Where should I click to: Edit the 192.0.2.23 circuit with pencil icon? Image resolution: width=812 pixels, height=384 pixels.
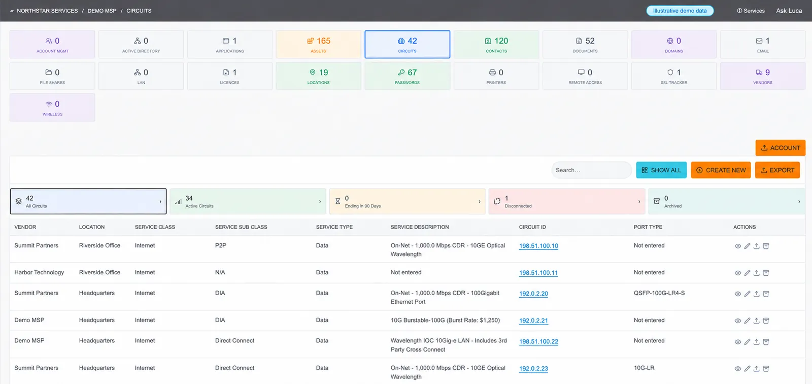747,369
